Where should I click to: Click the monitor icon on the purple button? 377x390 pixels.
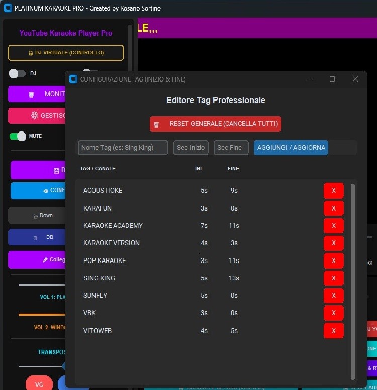(x=31, y=95)
